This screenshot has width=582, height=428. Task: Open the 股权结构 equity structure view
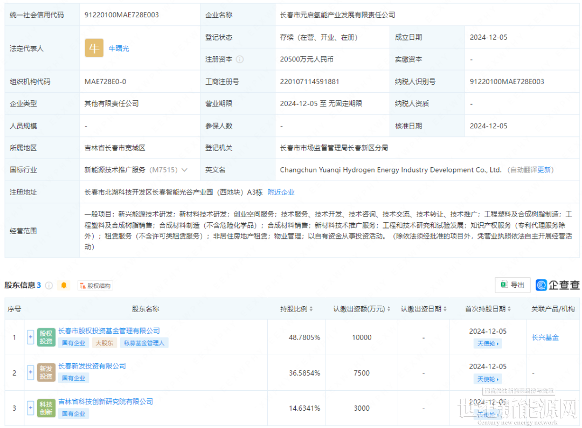(95, 286)
